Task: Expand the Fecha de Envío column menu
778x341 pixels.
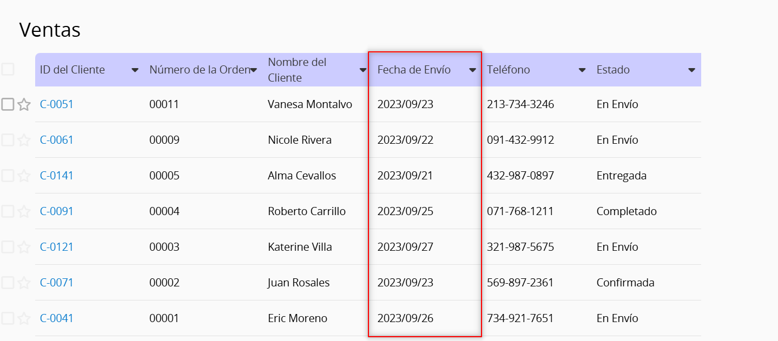Action: tap(472, 70)
